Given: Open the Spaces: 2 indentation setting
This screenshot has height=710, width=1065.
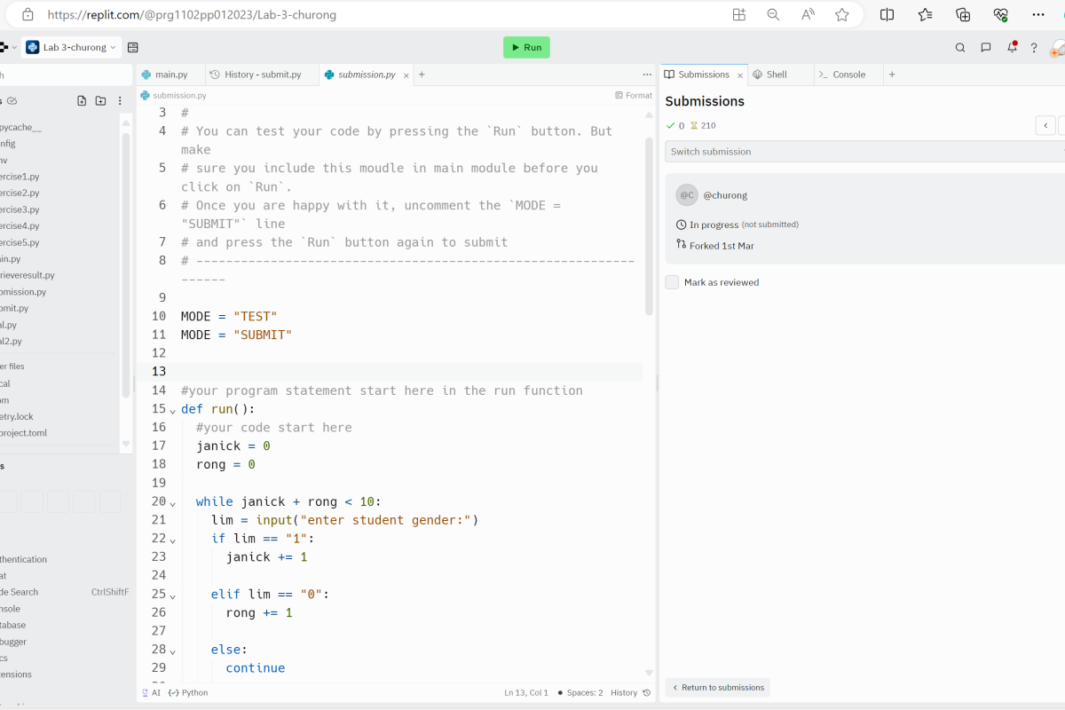Looking at the screenshot, I should click(x=580, y=692).
